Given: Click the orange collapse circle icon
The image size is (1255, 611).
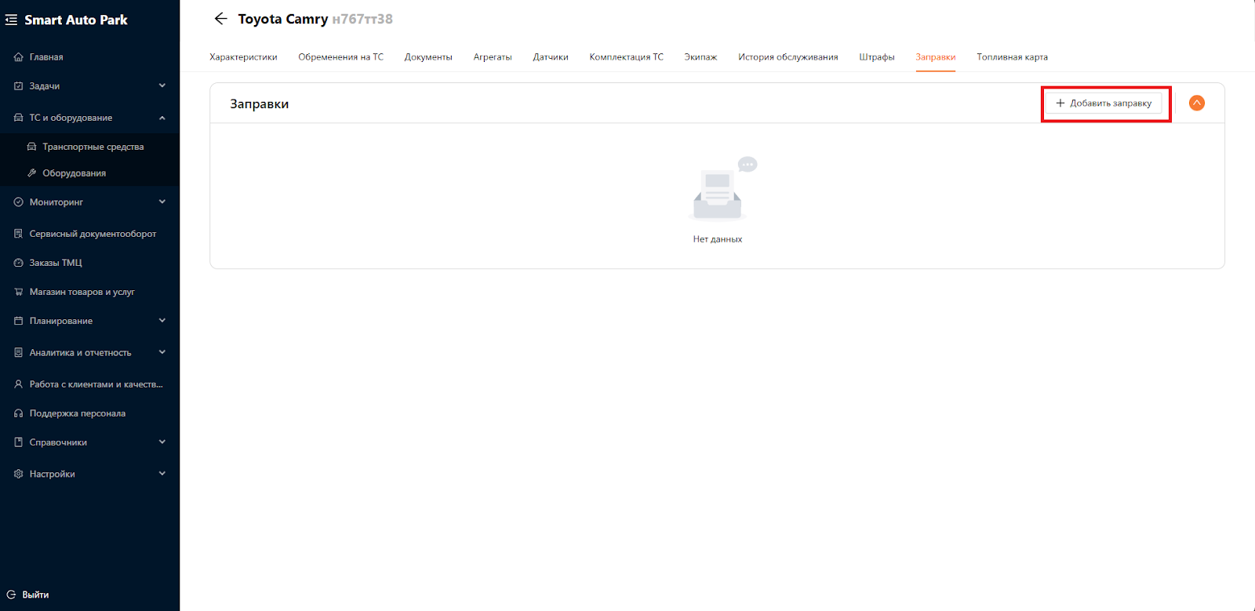Looking at the screenshot, I should (1196, 104).
